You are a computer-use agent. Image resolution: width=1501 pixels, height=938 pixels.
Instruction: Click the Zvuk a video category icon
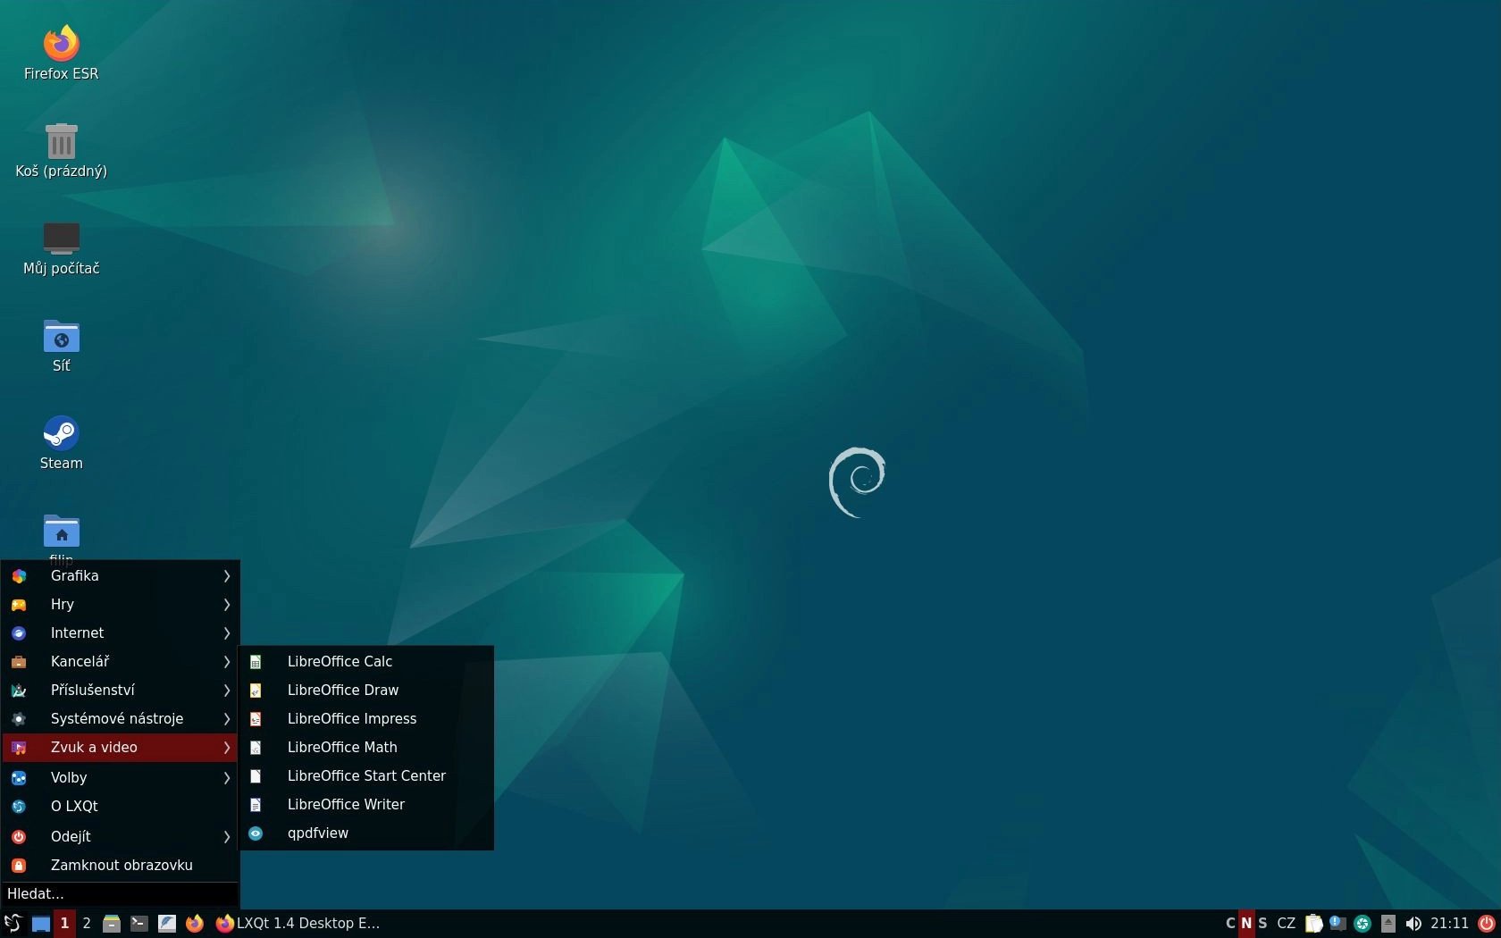pos(19,748)
